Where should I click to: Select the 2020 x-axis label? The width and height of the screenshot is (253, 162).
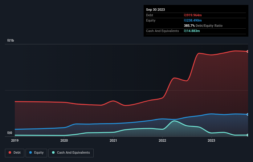pos(64,140)
